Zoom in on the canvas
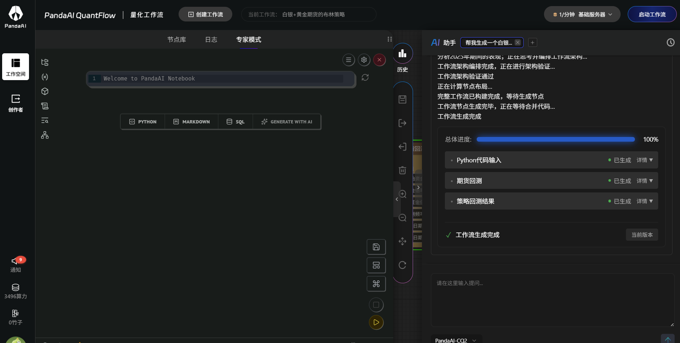Screen dimensions: 680x343 coord(403,194)
